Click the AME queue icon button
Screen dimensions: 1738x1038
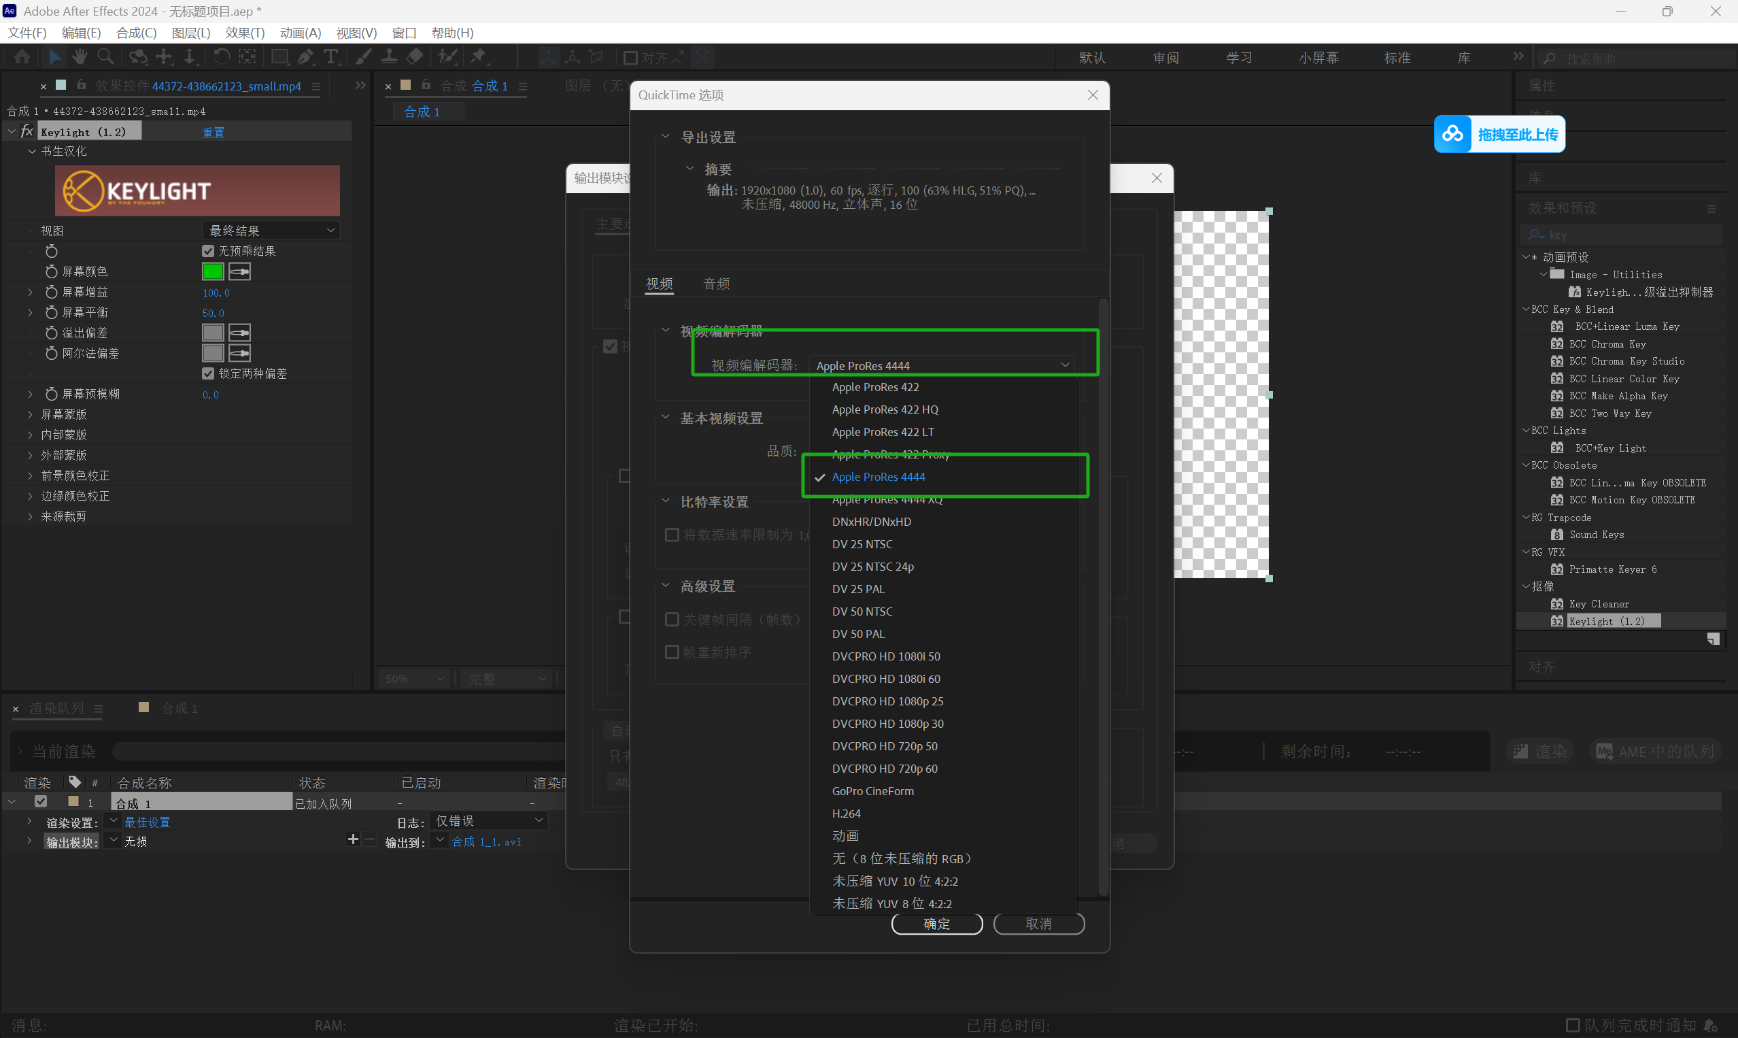click(1654, 751)
